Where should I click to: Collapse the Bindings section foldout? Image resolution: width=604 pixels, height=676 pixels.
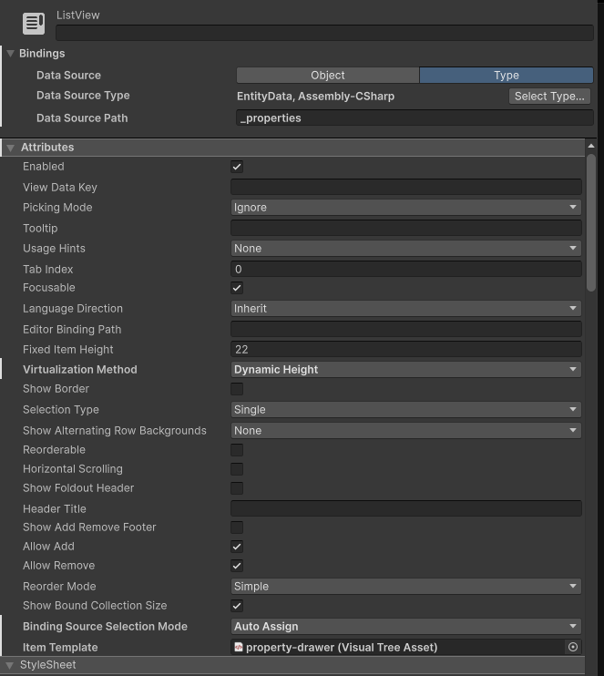(x=10, y=54)
